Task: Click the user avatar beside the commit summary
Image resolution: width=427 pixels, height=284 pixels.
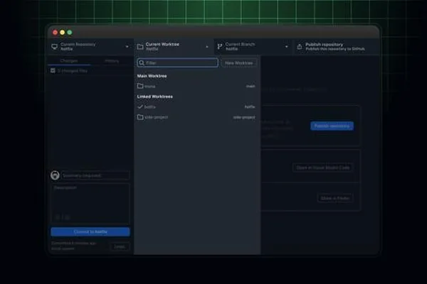Action: point(55,175)
